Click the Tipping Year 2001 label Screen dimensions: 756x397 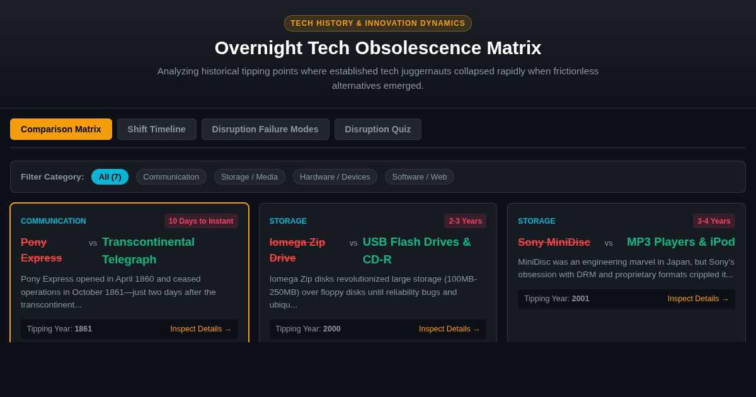557,299
